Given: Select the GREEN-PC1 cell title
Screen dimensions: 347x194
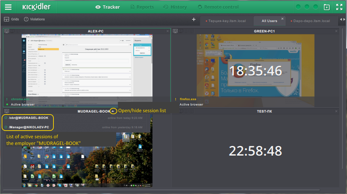Looking at the screenshot, I should tap(264, 31).
